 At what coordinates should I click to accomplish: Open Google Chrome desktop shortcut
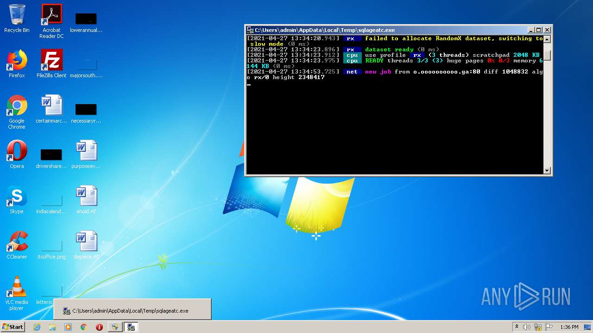click(x=17, y=112)
